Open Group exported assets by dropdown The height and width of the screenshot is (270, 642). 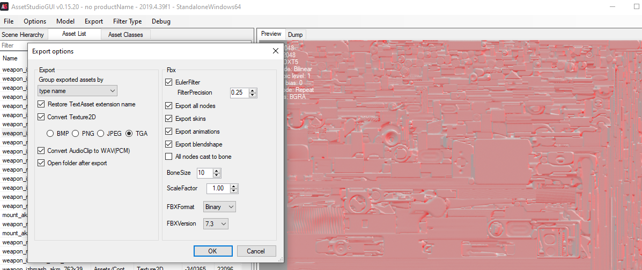click(x=77, y=90)
